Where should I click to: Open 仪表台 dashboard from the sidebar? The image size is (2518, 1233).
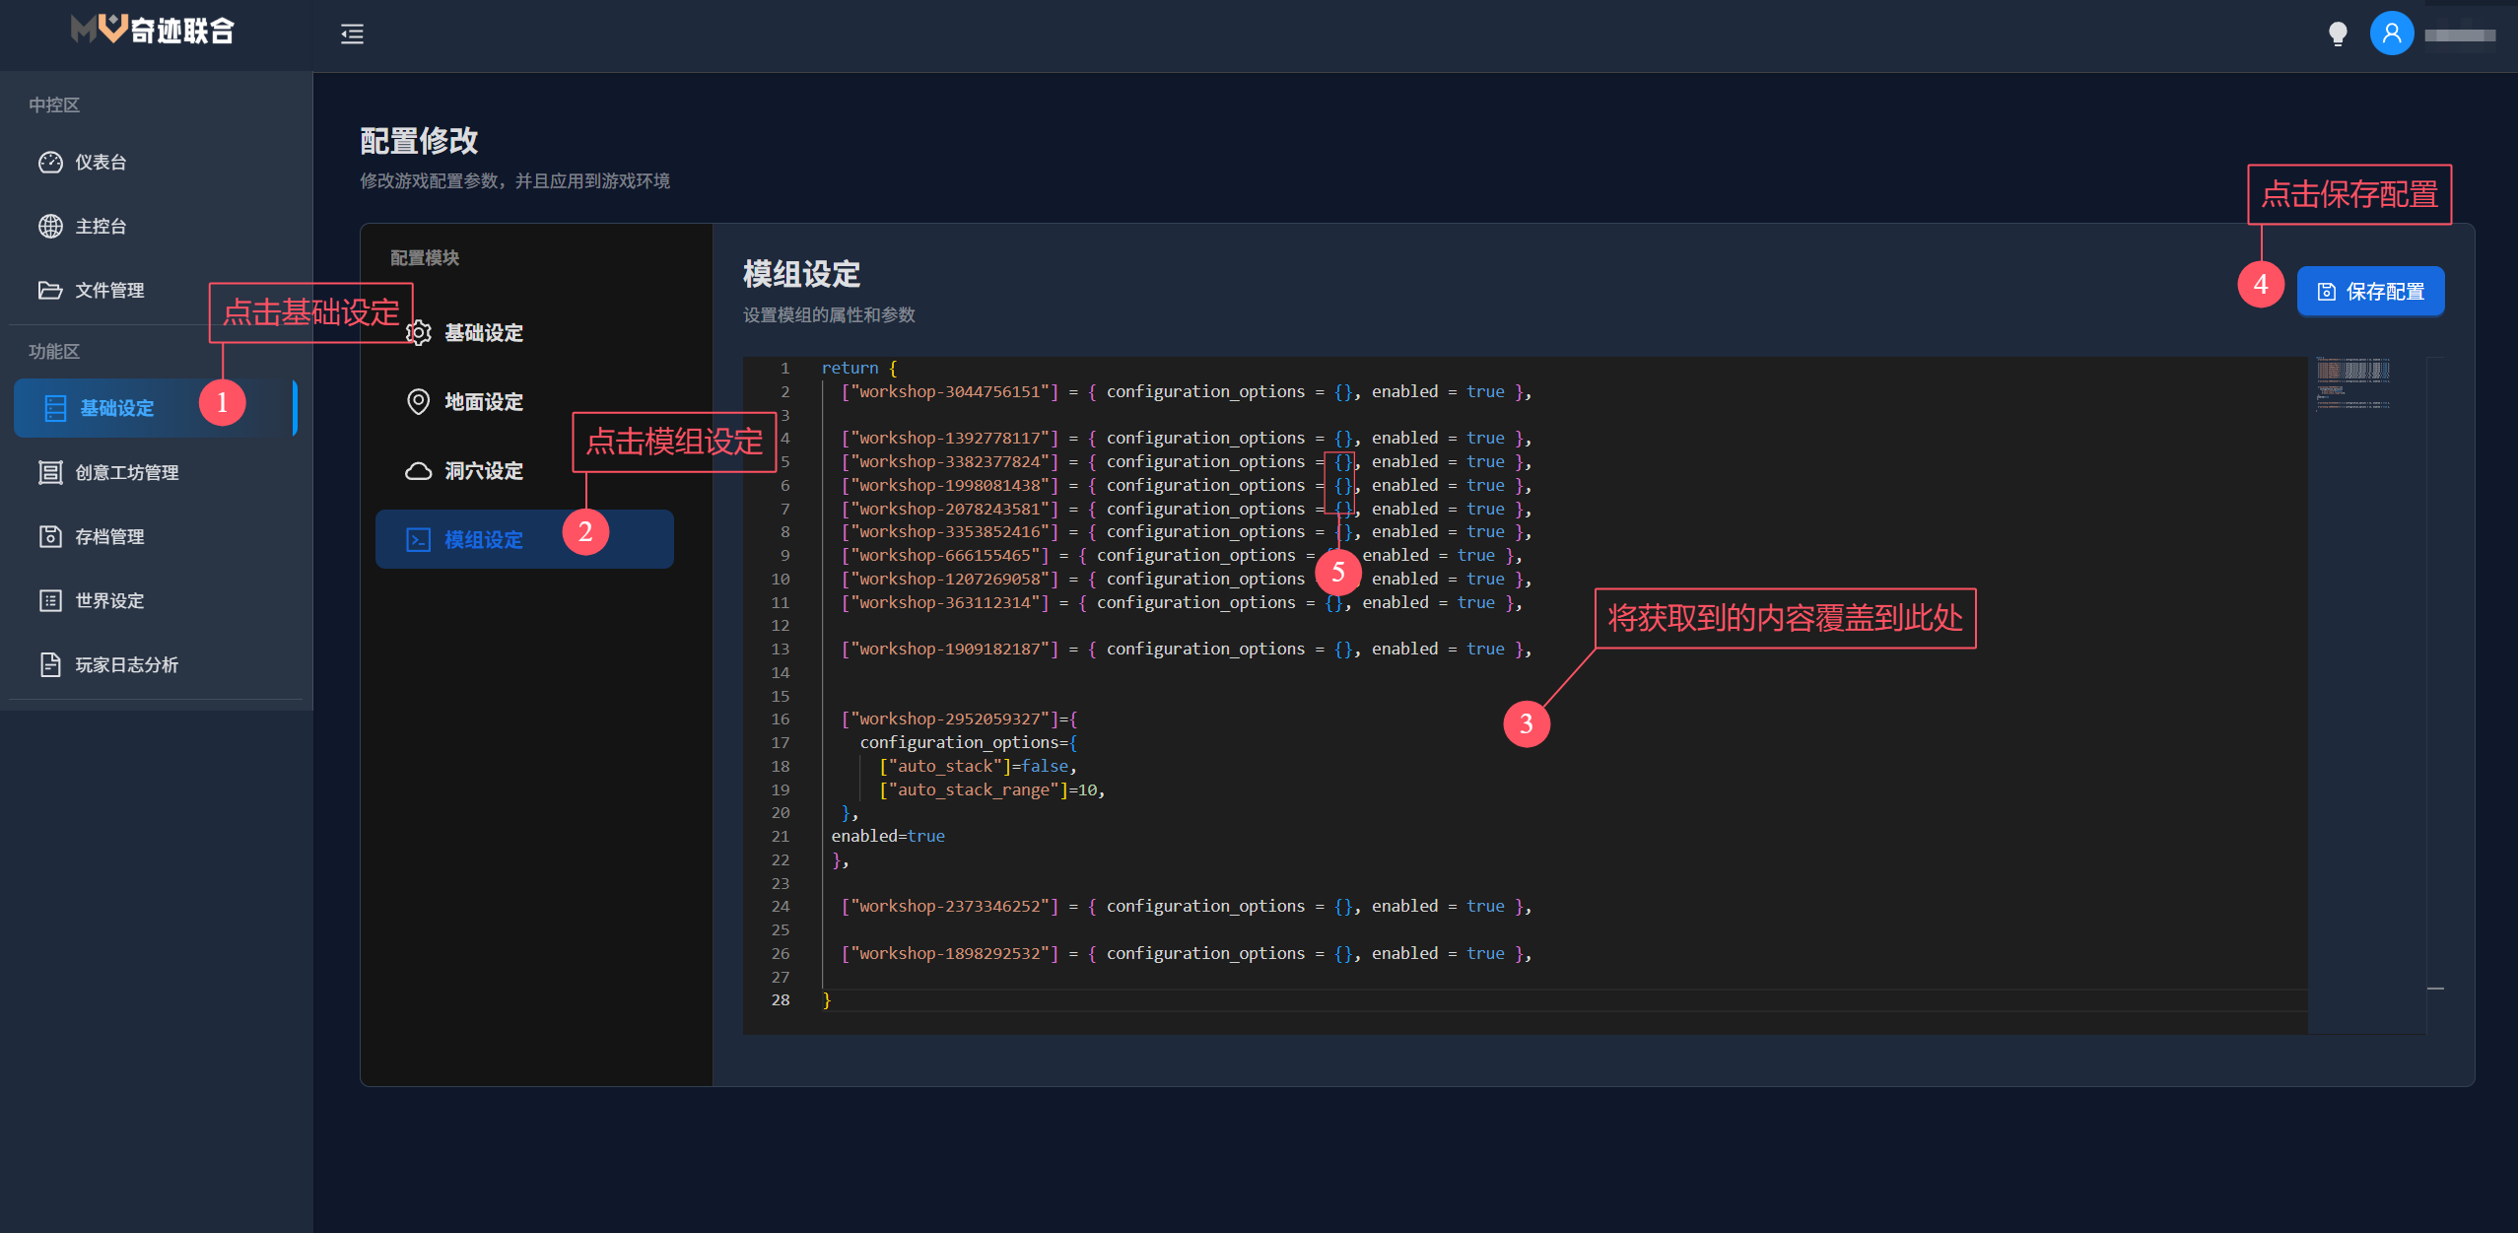tap(101, 163)
